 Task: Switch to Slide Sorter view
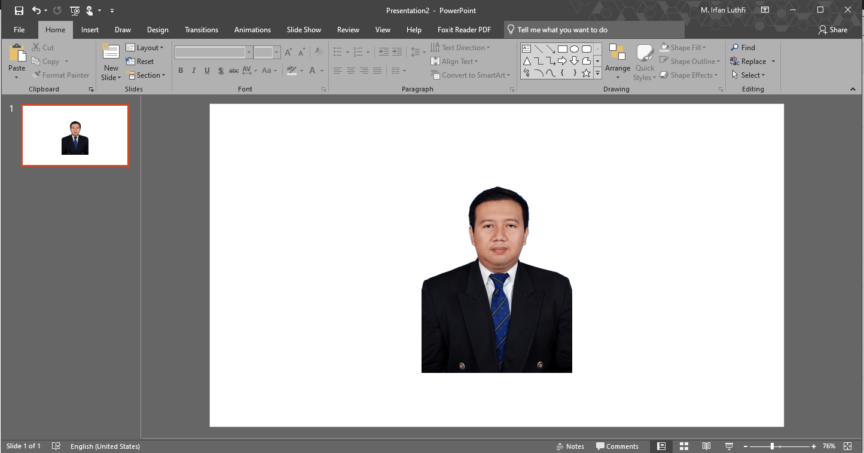[684, 446]
